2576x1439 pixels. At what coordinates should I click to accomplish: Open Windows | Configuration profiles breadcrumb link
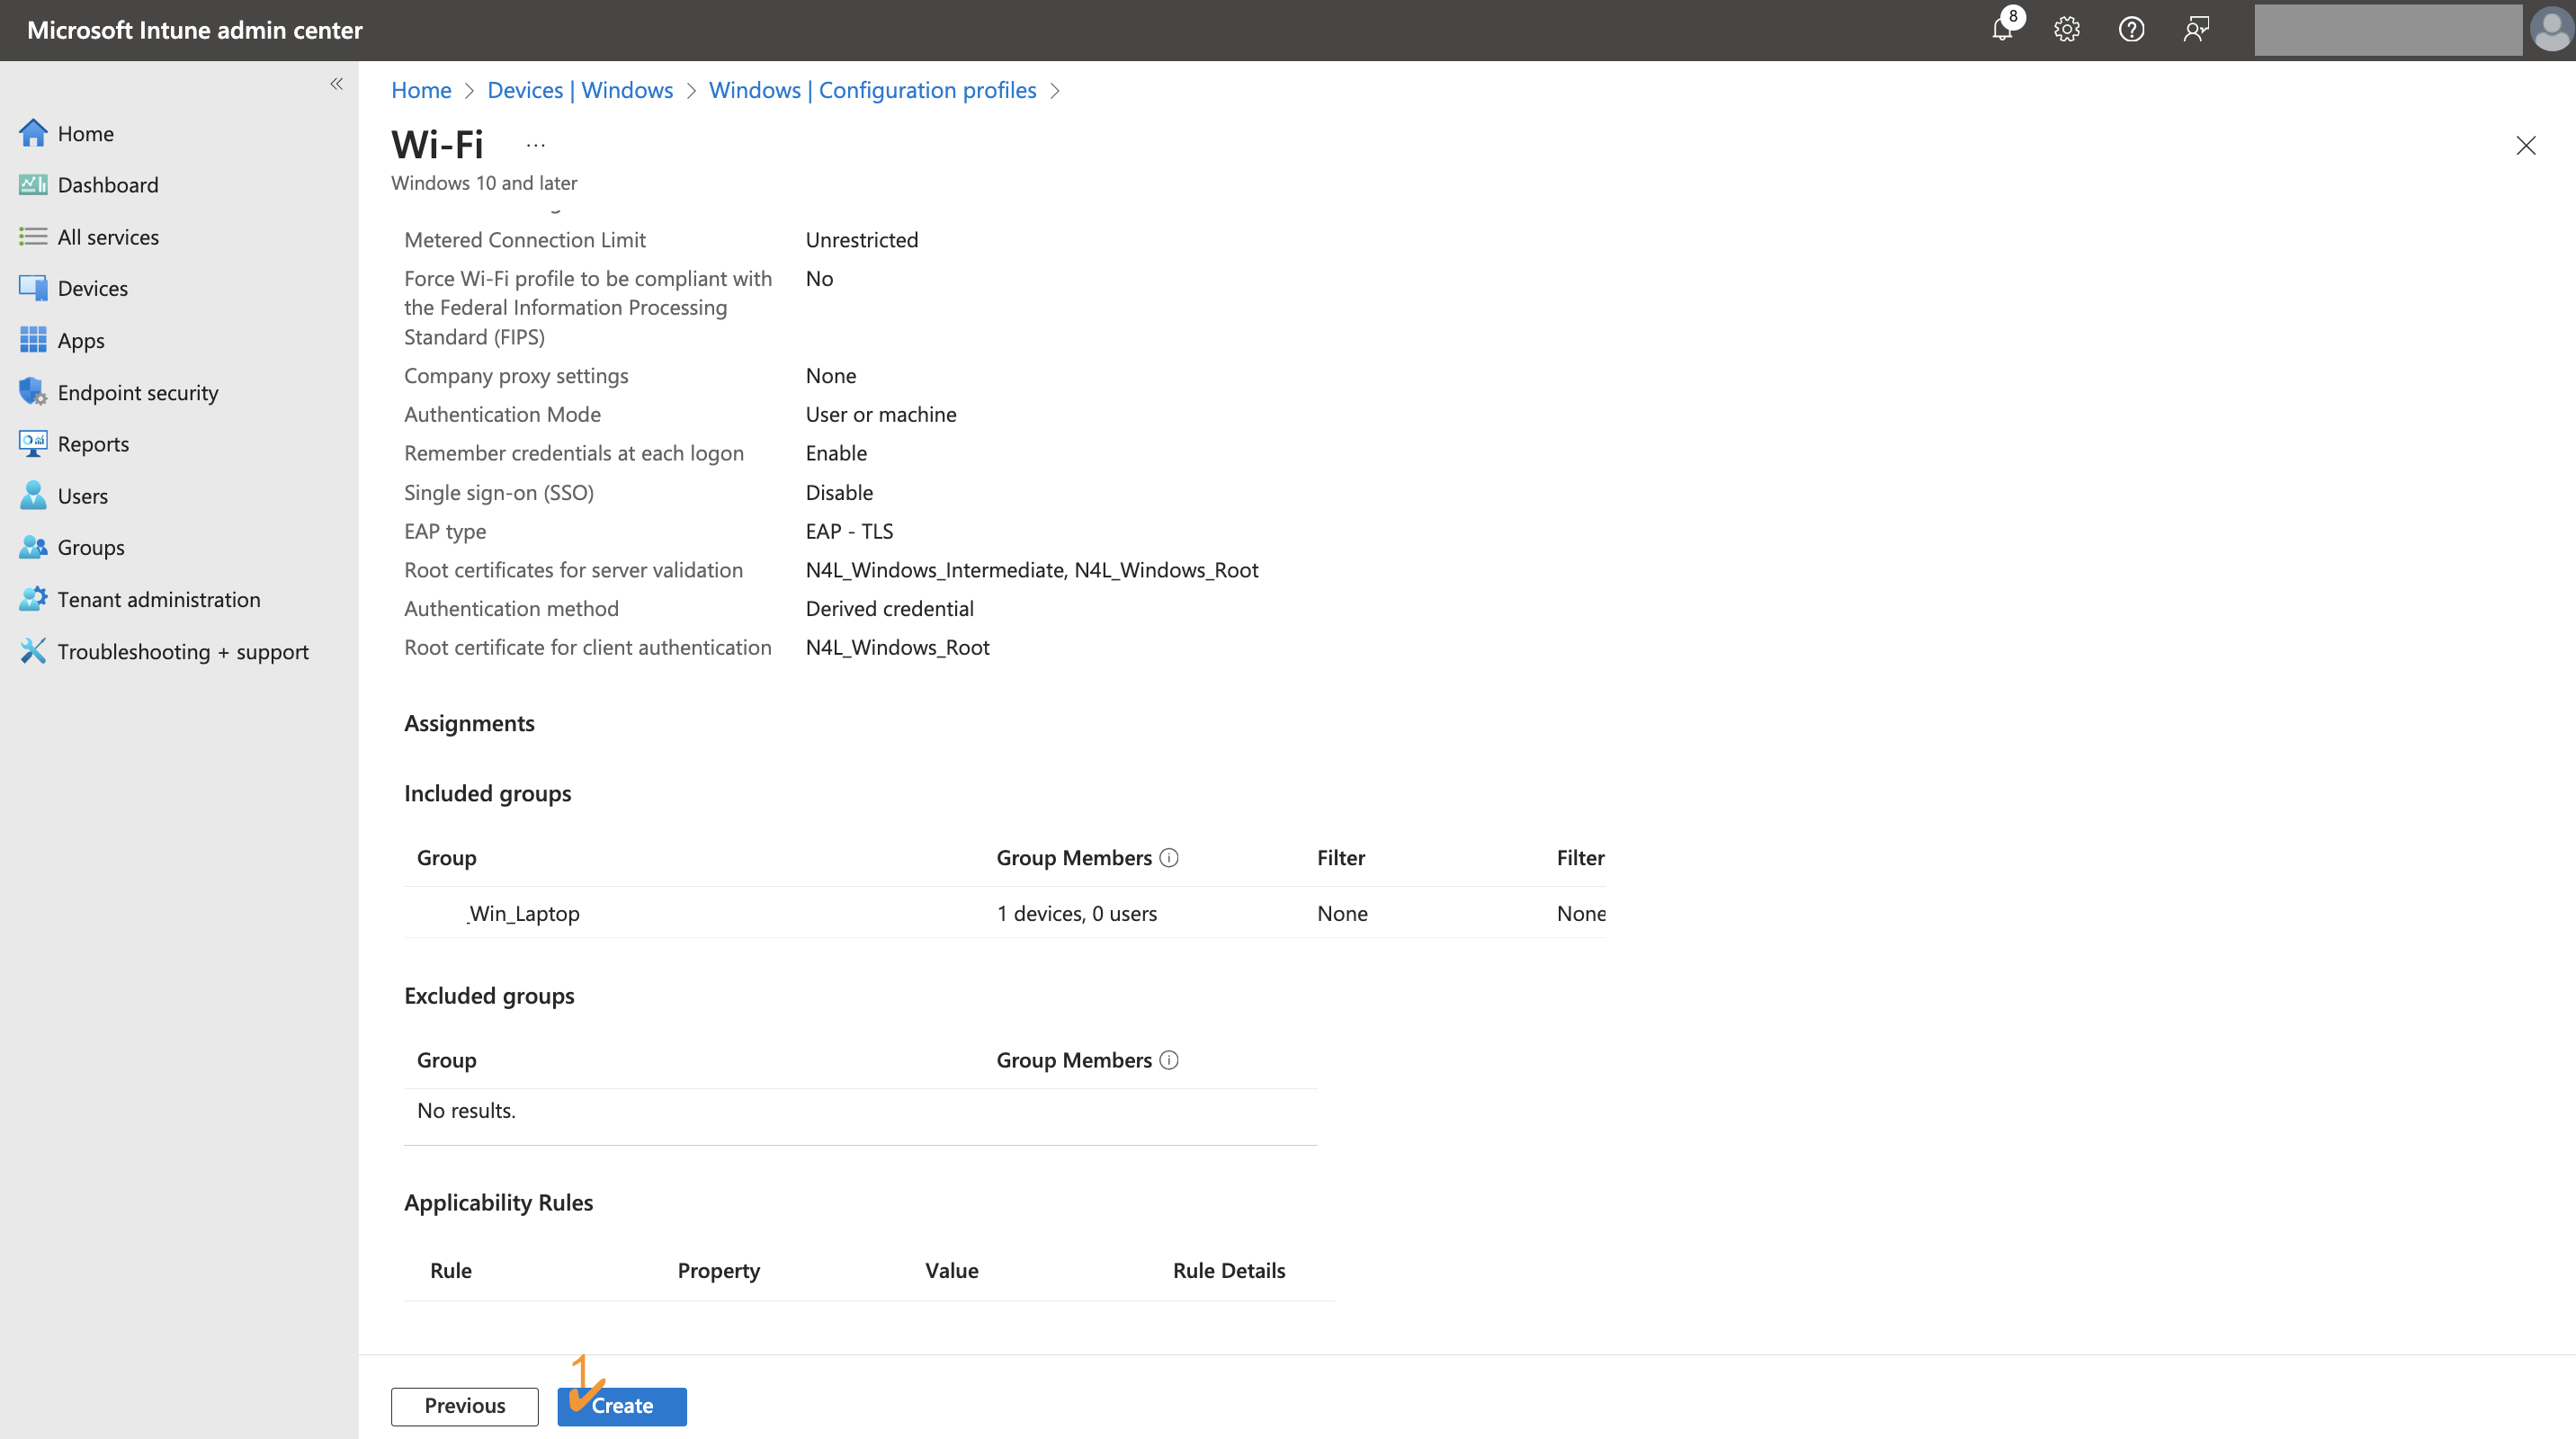click(872, 90)
